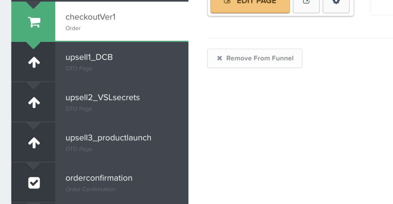Click the X icon in Remove From Funnel
The image size is (393, 204).
click(220, 58)
